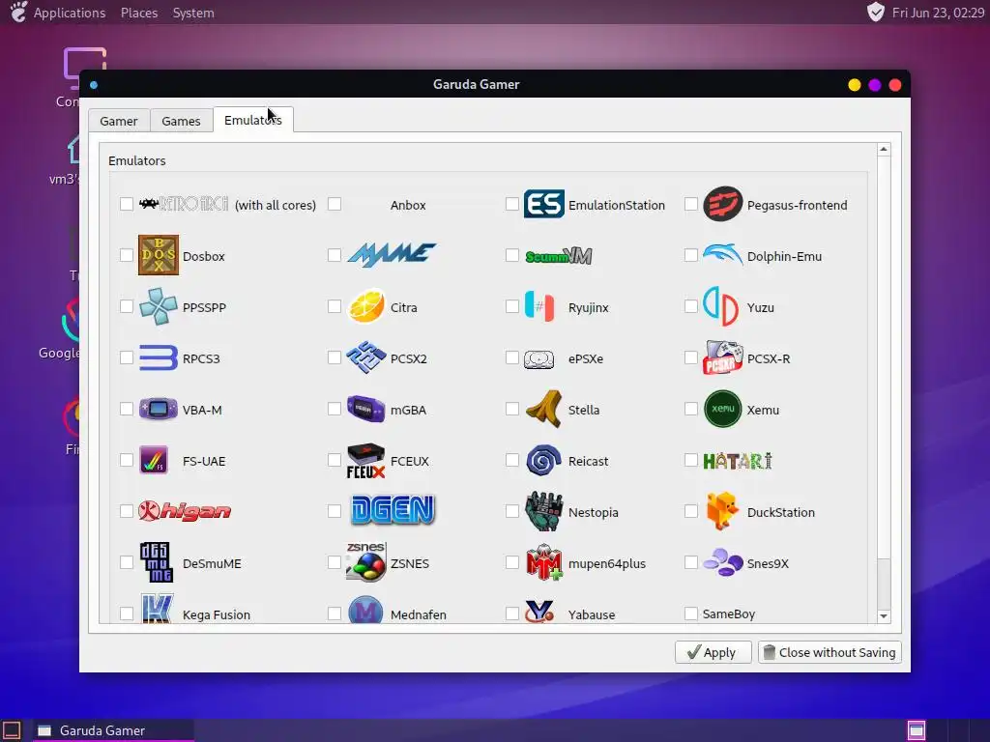Click the ePSXe icon
This screenshot has width=990, height=742.
[x=539, y=359]
